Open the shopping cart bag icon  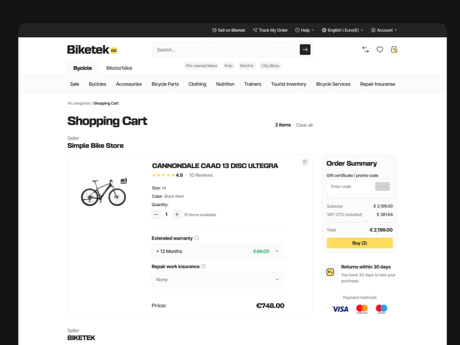coord(394,50)
